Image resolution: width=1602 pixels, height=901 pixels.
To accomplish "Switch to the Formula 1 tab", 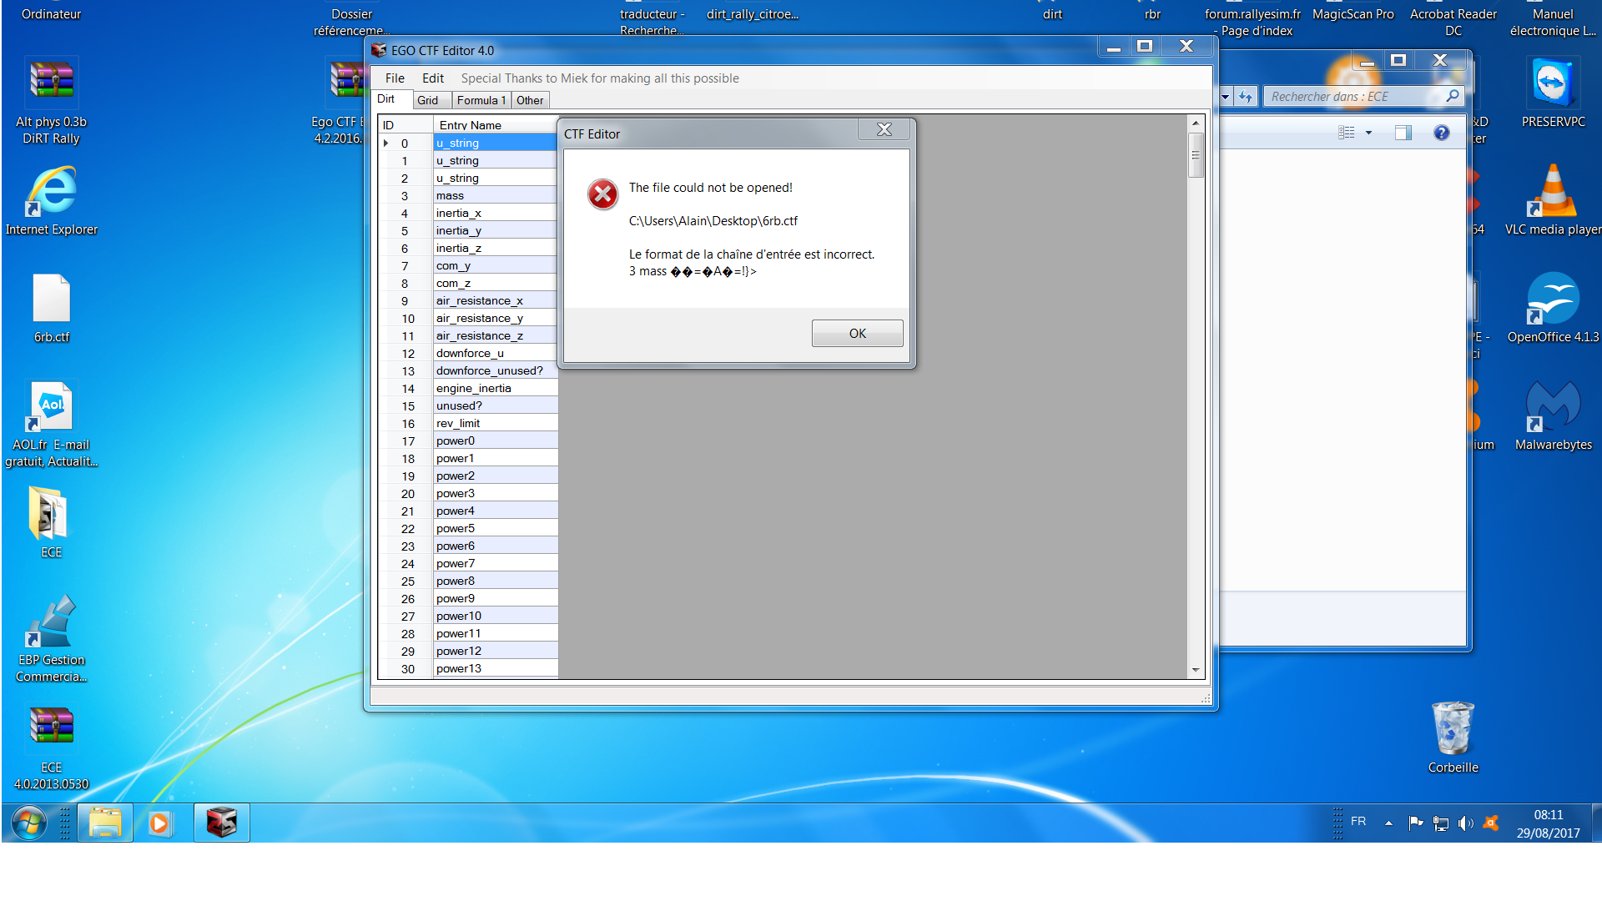I will tap(481, 100).
